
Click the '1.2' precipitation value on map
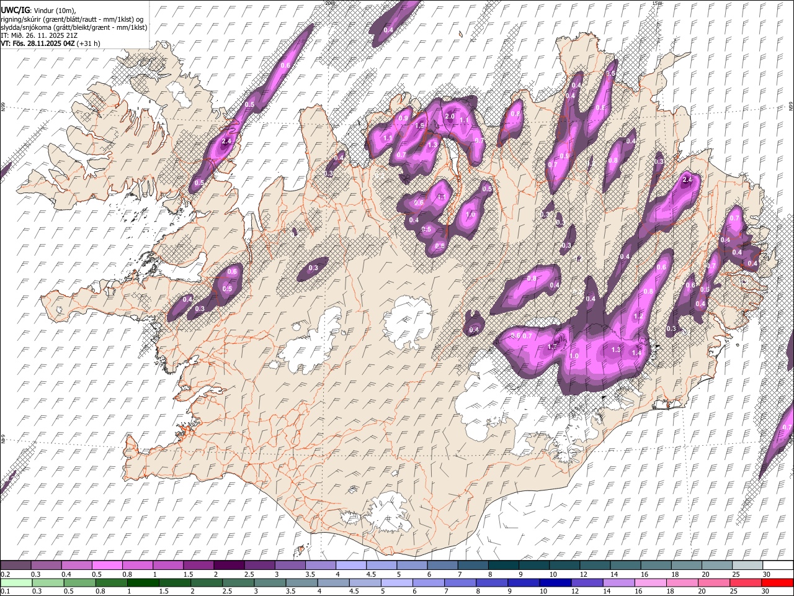coord(638,317)
